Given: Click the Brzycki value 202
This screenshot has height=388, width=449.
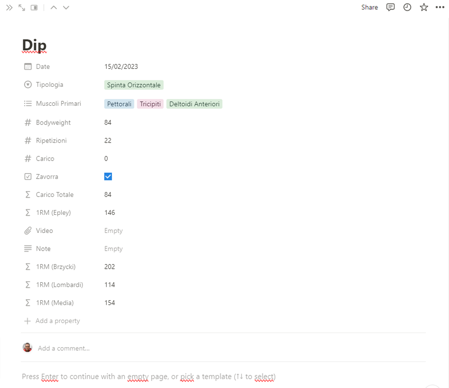Looking at the screenshot, I should coord(110,267).
